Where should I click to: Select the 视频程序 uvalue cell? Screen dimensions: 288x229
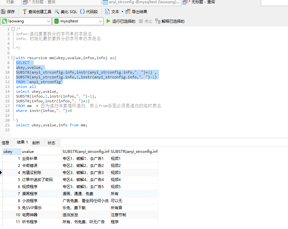point(42,187)
